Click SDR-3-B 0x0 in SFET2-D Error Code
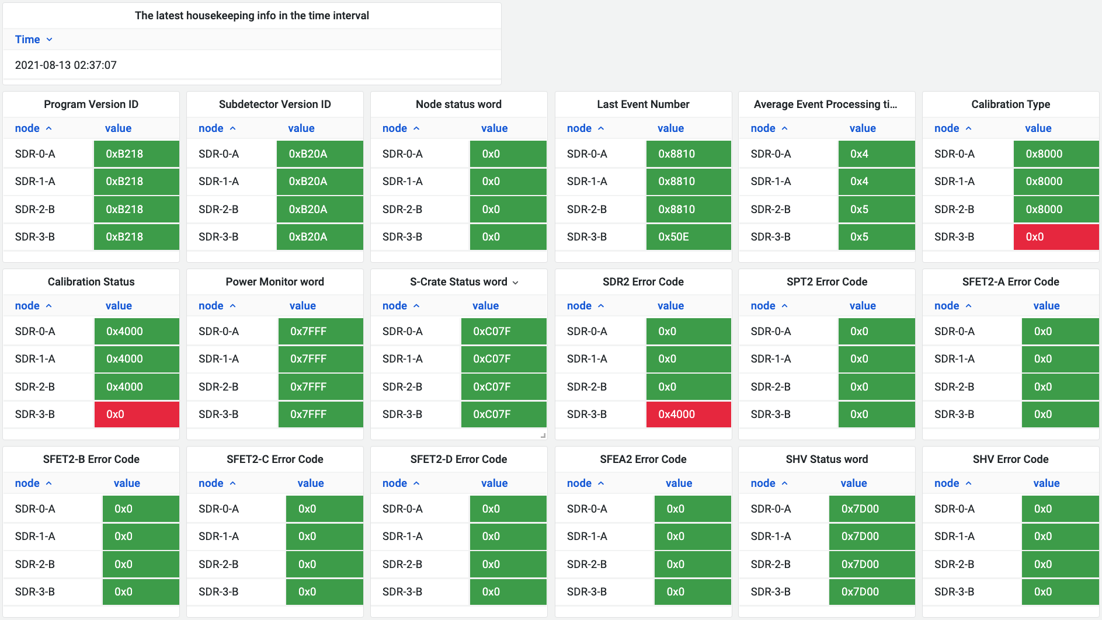The width and height of the screenshot is (1102, 620). [x=508, y=592]
